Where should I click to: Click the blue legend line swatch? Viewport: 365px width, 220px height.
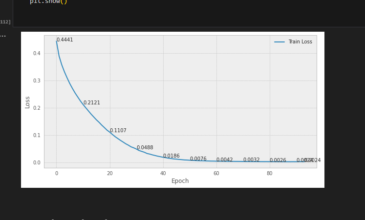[x=279, y=42]
